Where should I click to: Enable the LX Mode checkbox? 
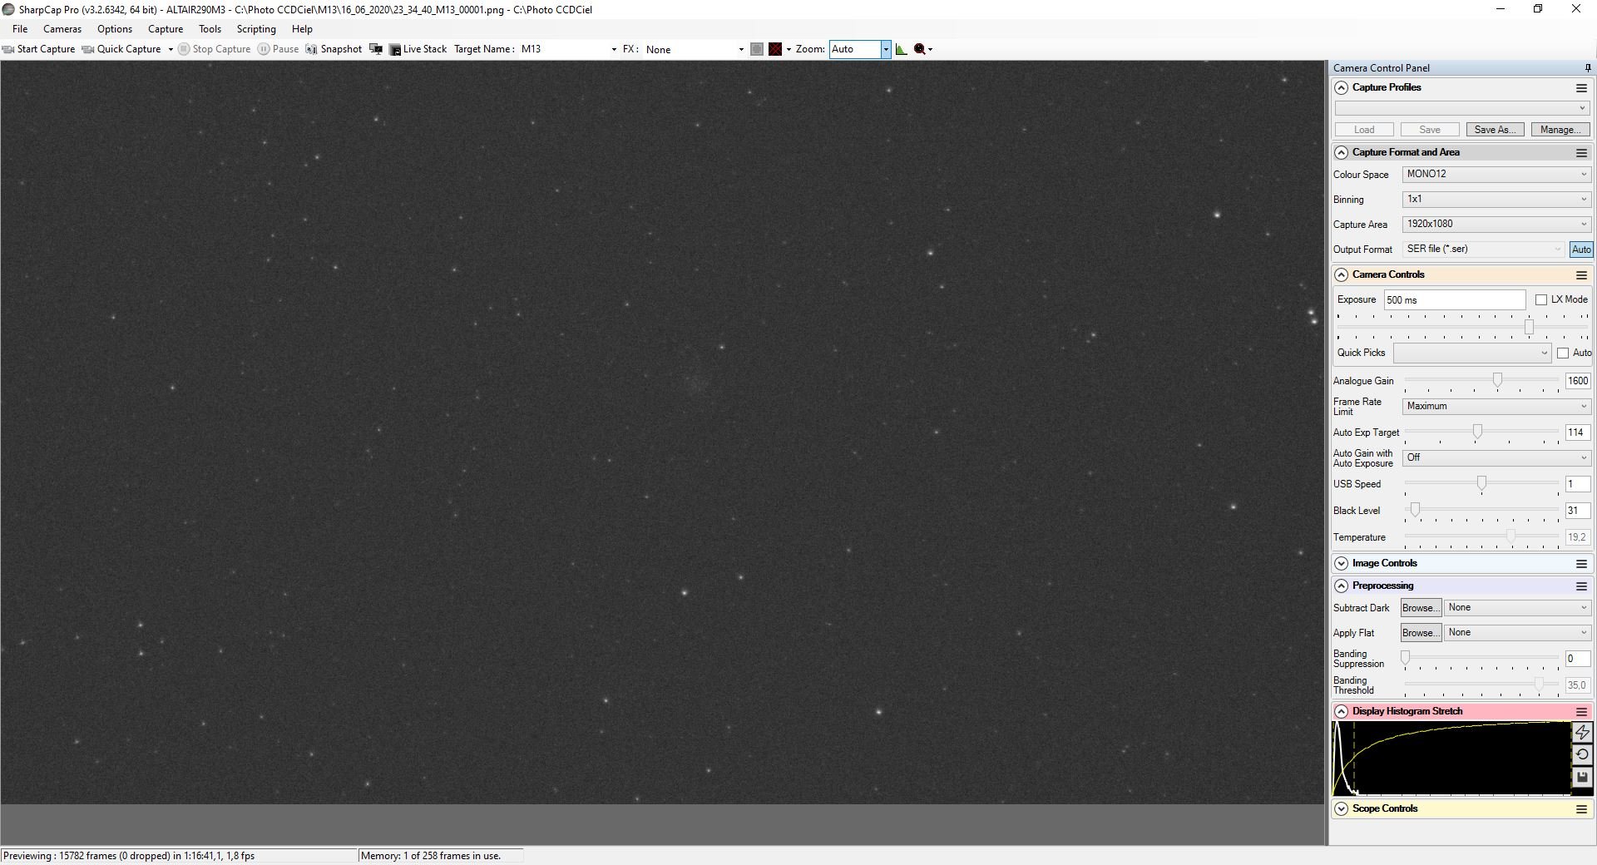(x=1541, y=300)
